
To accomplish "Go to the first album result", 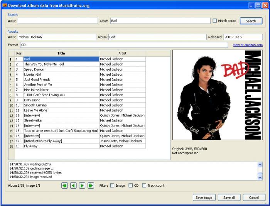I will [64, 186].
